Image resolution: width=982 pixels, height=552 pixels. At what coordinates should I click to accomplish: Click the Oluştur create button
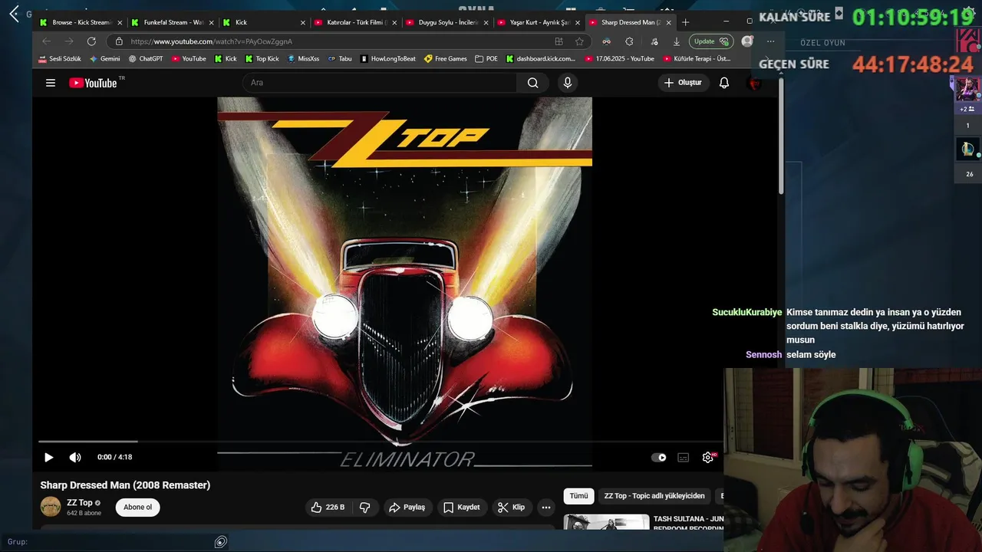click(x=683, y=83)
